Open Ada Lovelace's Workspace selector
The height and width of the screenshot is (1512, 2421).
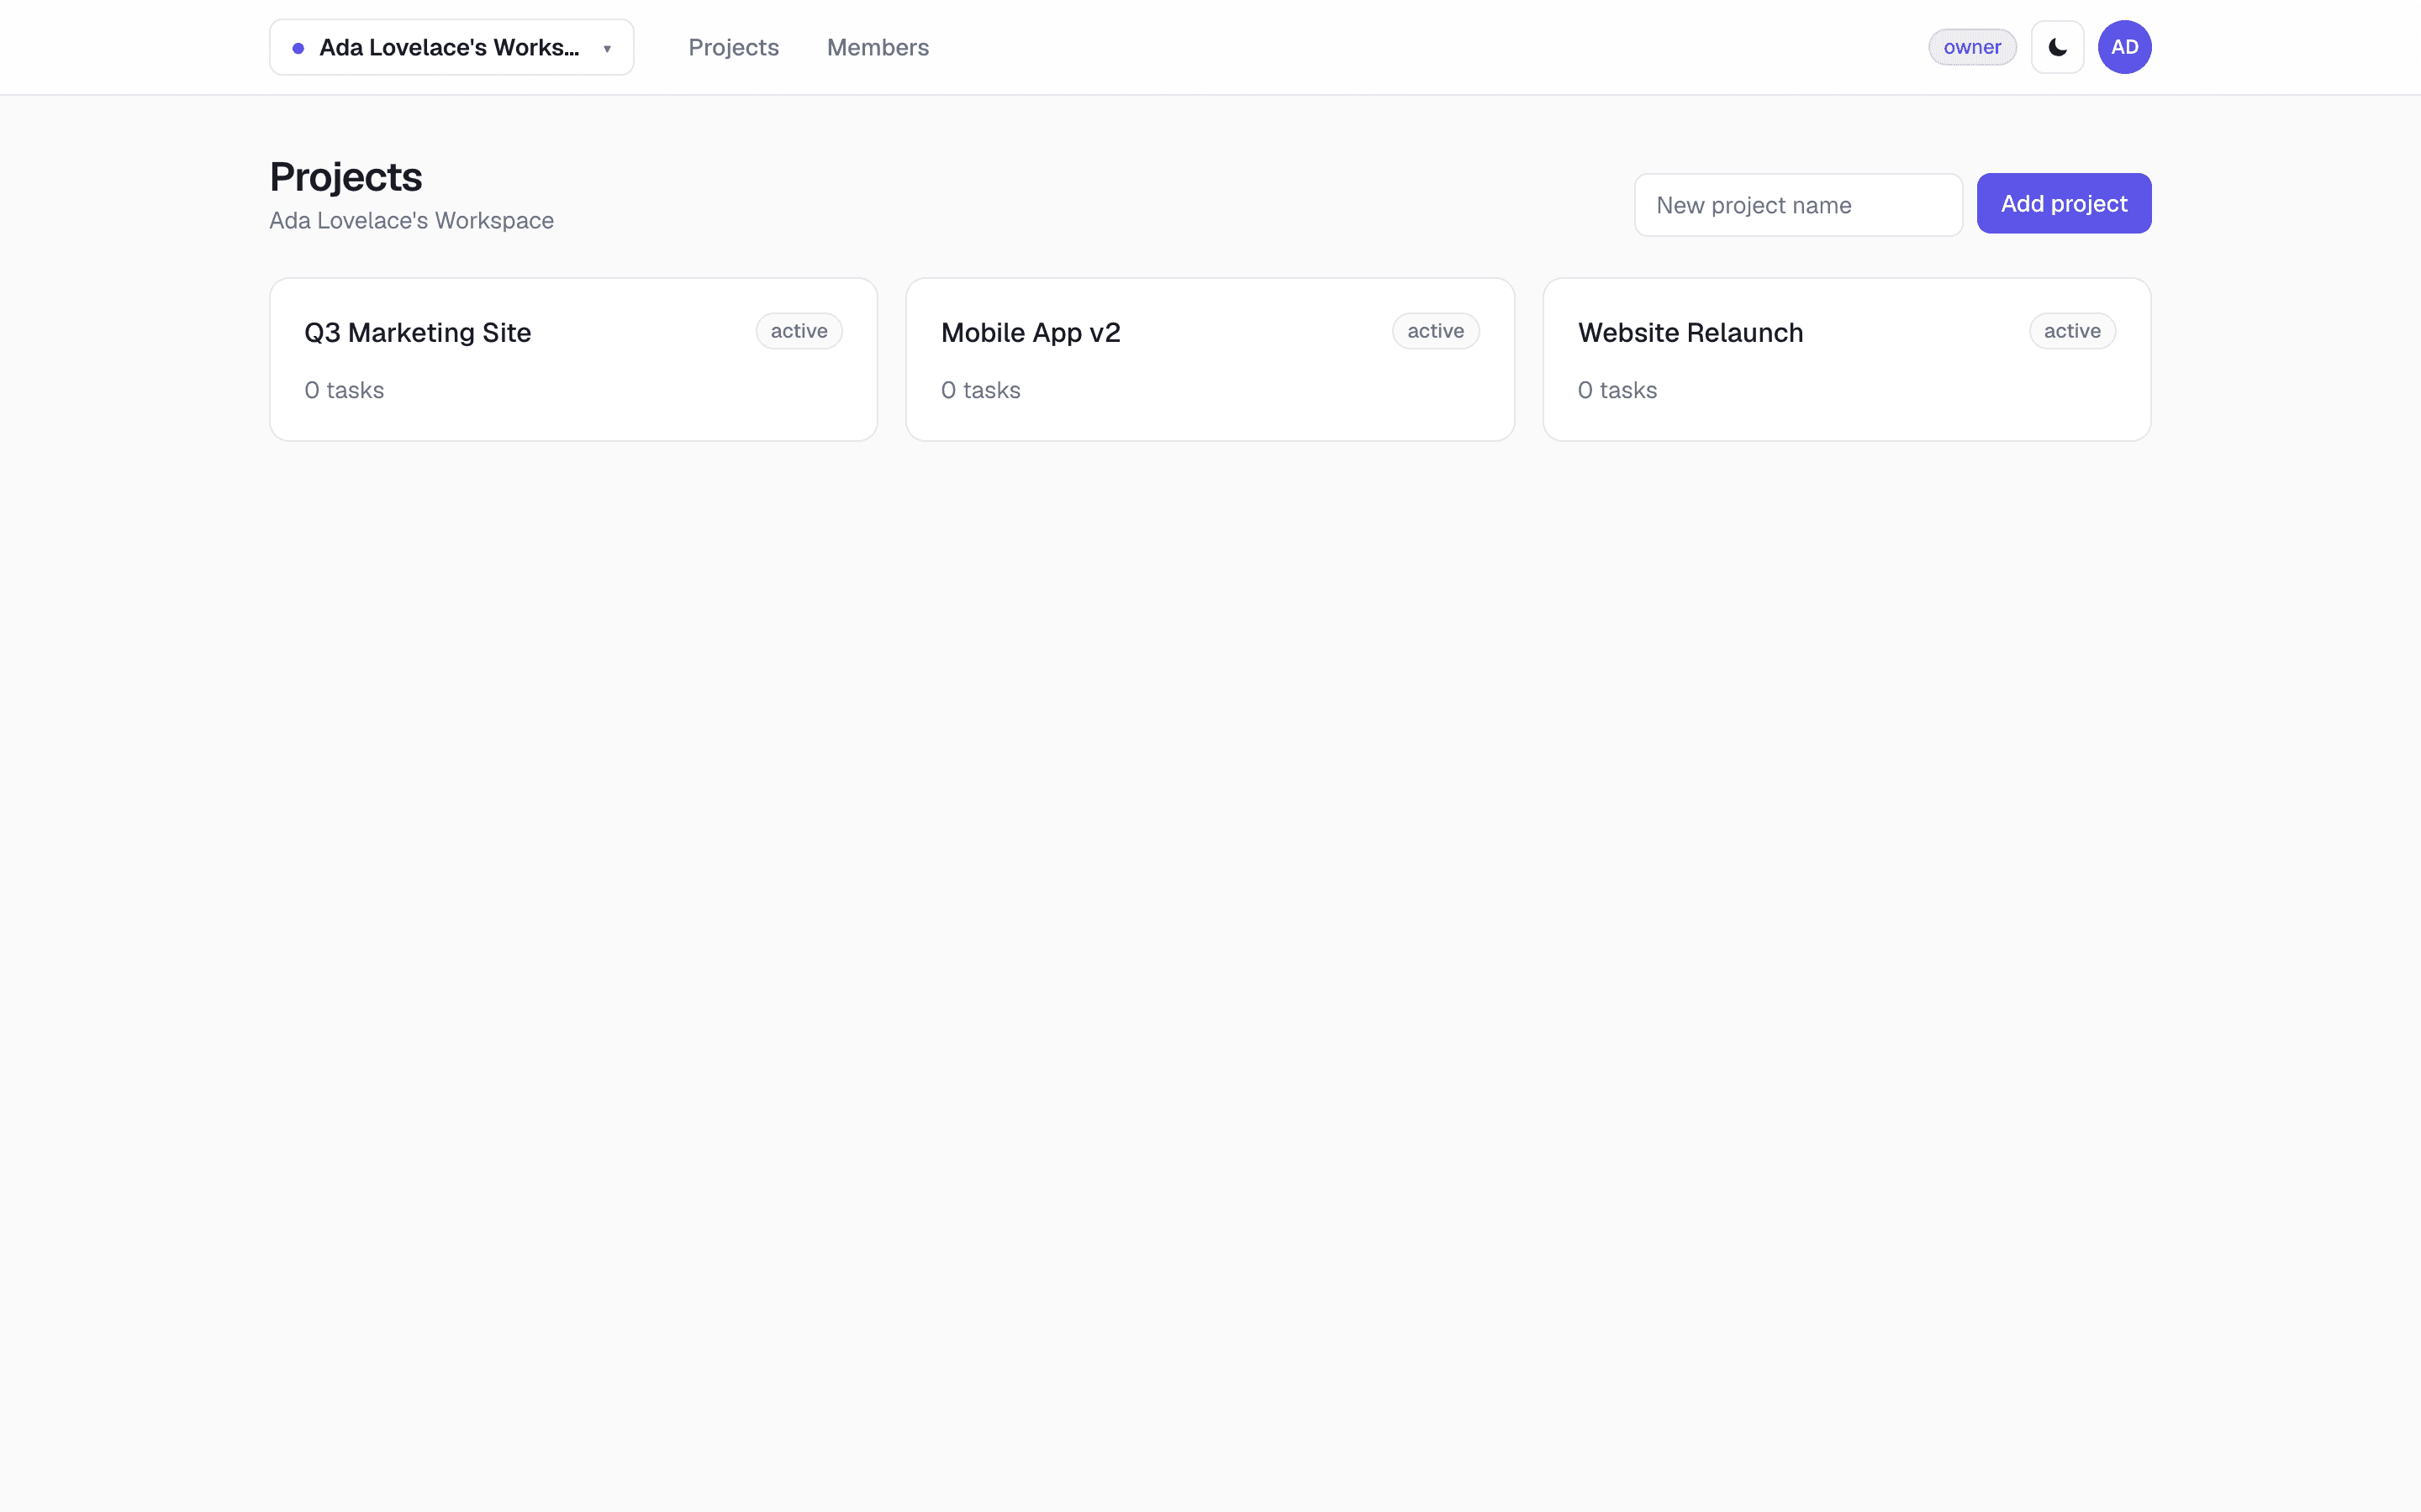click(x=451, y=47)
